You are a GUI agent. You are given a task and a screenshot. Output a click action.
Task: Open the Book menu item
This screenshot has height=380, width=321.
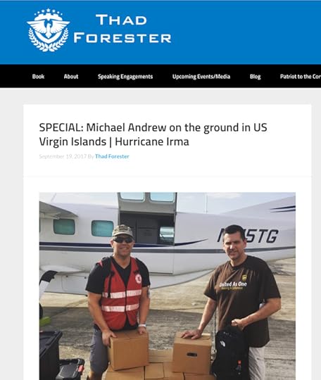(x=38, y=77)
